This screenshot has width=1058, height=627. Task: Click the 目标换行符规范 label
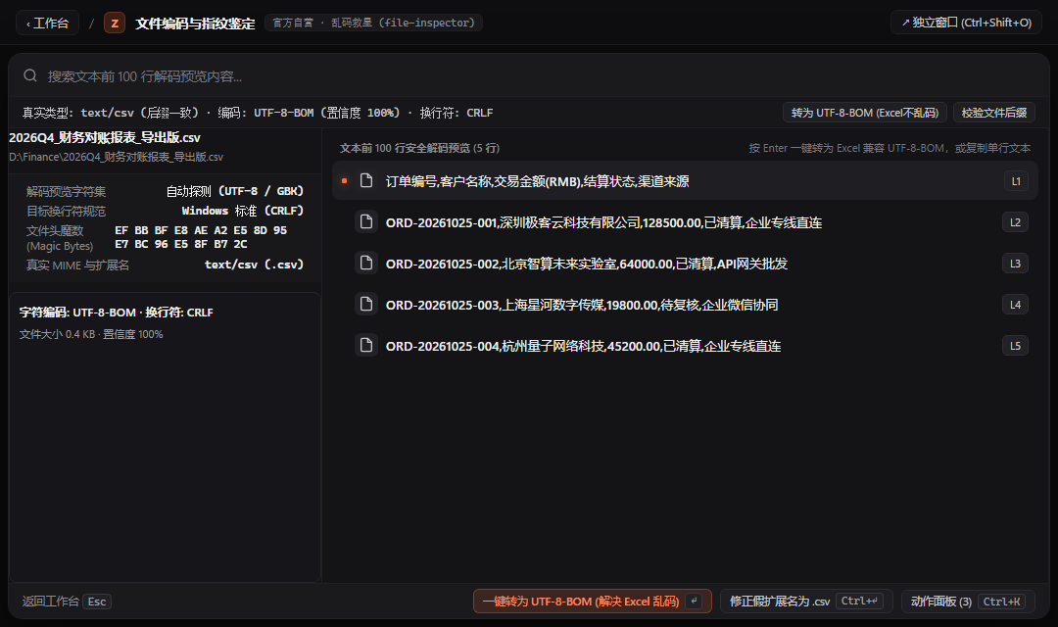click(x=67, y=212)
